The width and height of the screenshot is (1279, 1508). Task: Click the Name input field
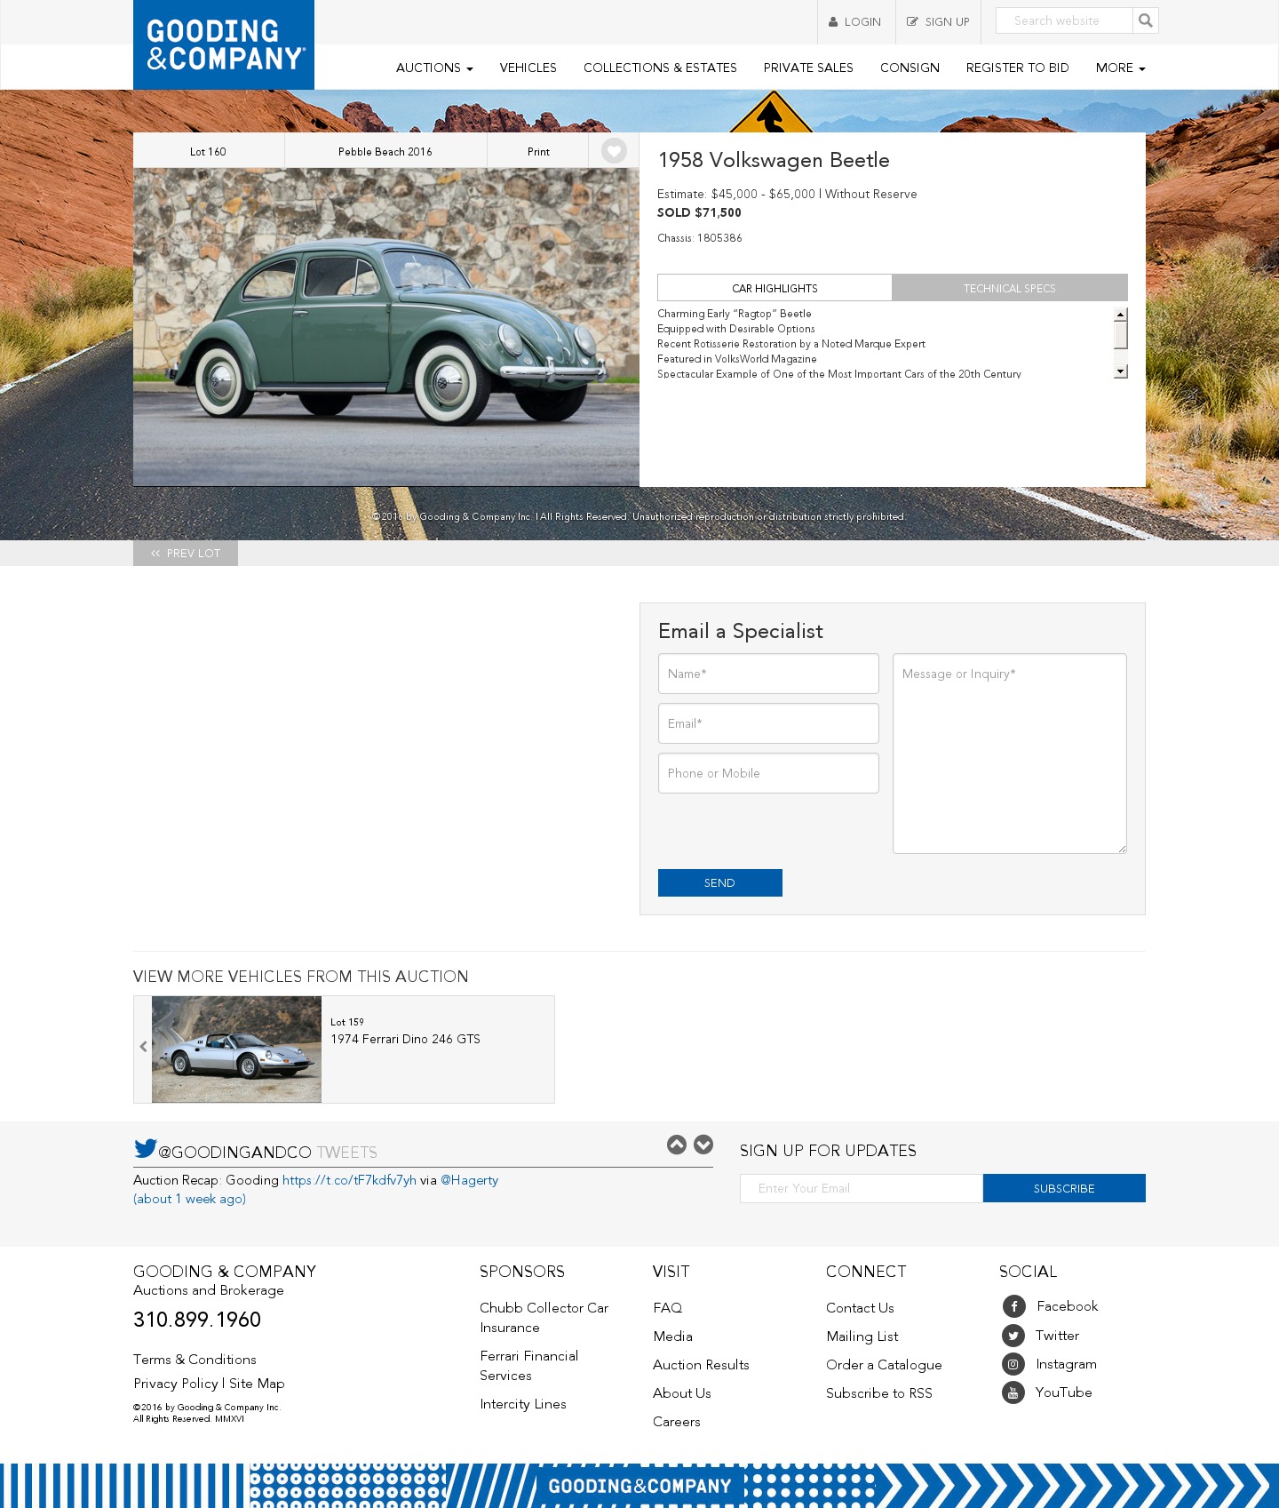coord(768,674)
